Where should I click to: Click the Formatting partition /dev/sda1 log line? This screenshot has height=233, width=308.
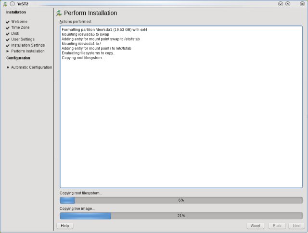click(x=104, y=30)
